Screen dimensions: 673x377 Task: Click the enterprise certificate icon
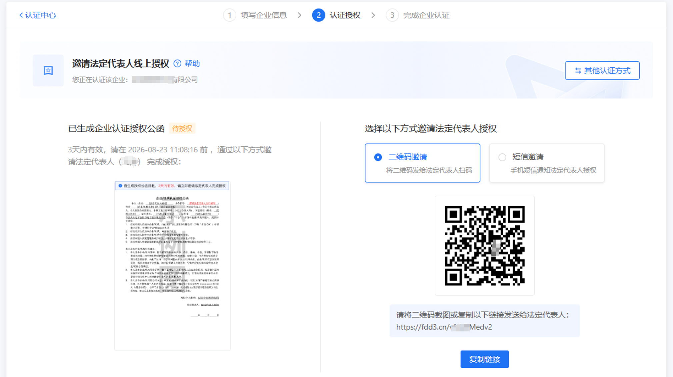point(48,71)
